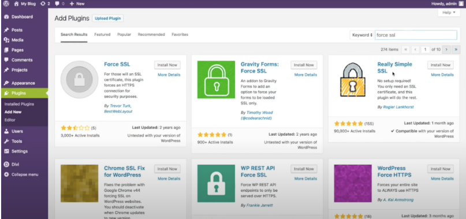
Task: Click WordPress Force HTTPS purple thumbnail
Action: click(x=353, y=184)
